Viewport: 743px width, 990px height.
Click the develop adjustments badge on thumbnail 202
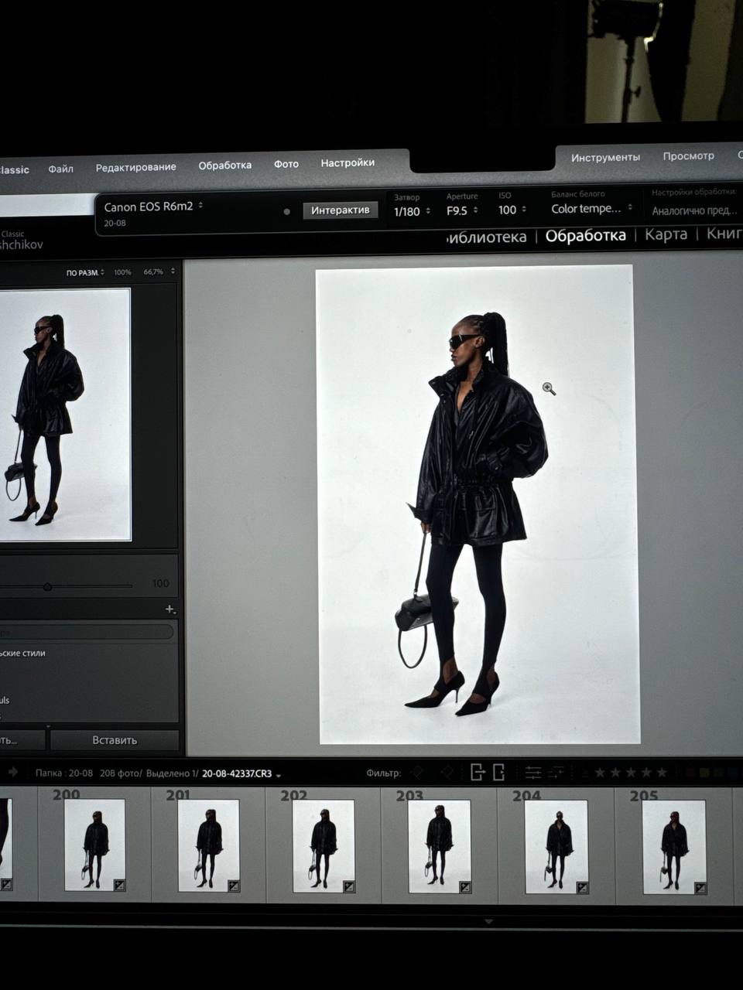348,886
